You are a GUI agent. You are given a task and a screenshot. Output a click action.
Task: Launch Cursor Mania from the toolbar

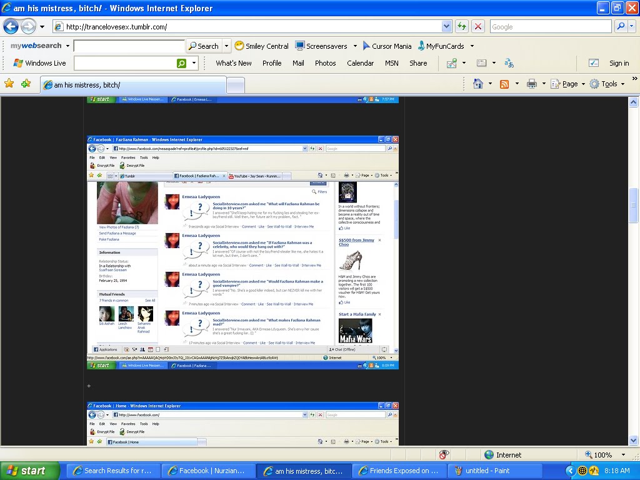coord(387,46)
